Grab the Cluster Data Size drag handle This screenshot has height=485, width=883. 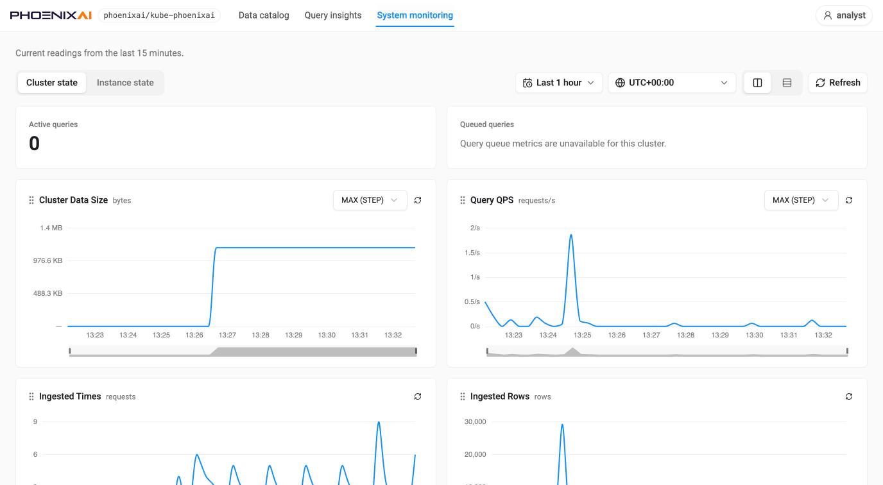pyautogui.click(x=31, y=200)
